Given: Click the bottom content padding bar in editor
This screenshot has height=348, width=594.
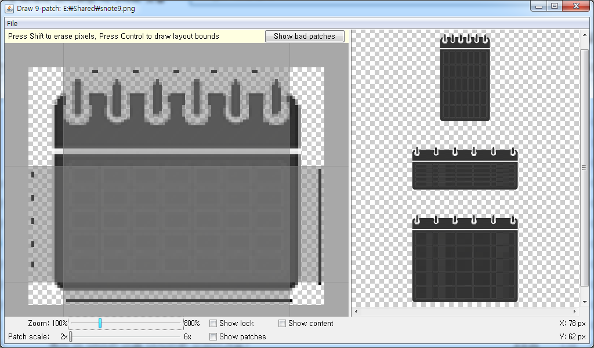Looking at the screenshot, I should point(179,300).
